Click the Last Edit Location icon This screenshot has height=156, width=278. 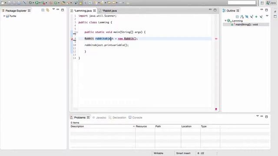point(109,3)
